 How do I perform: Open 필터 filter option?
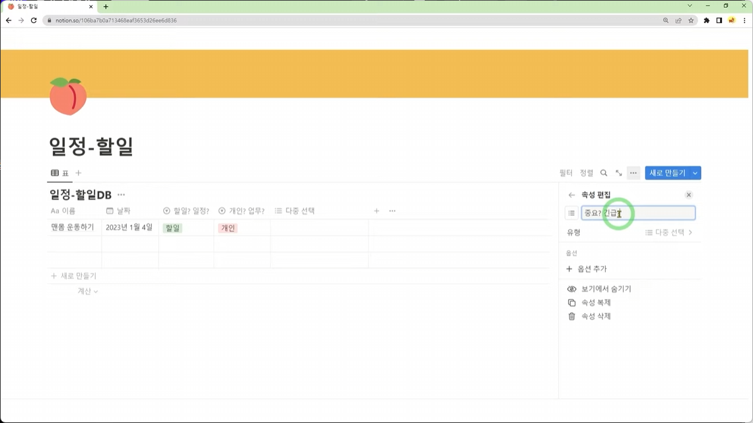pyautogui.click(x=565, y=173)
